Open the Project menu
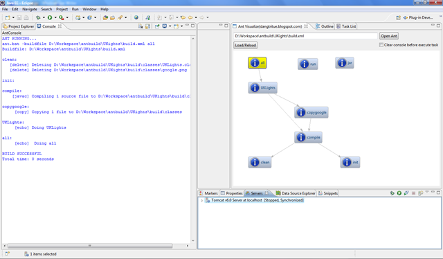 (62, 9)
